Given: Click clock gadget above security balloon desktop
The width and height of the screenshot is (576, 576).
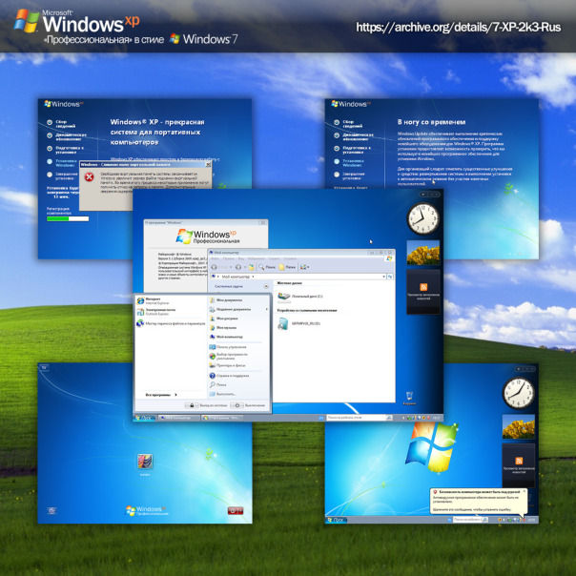Looking at the screenshot, I should (x=519, y=393).
